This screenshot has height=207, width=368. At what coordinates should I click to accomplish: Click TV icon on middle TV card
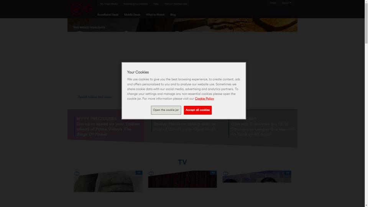tap(151, 173)
